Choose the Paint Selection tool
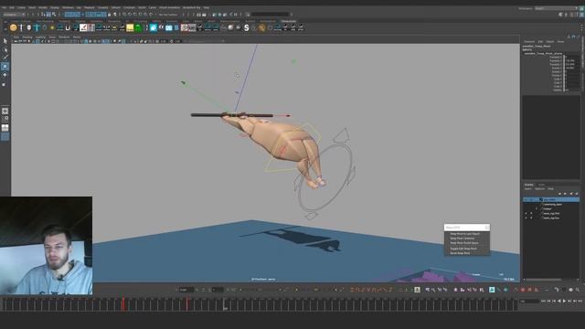 point(5,58)
